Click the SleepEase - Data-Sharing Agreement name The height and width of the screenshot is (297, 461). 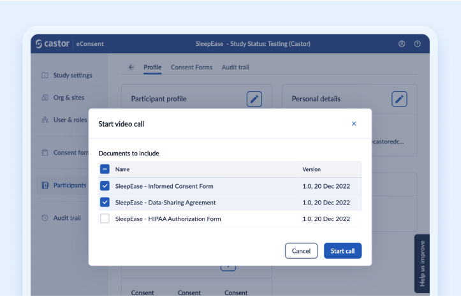pos(165,203)
